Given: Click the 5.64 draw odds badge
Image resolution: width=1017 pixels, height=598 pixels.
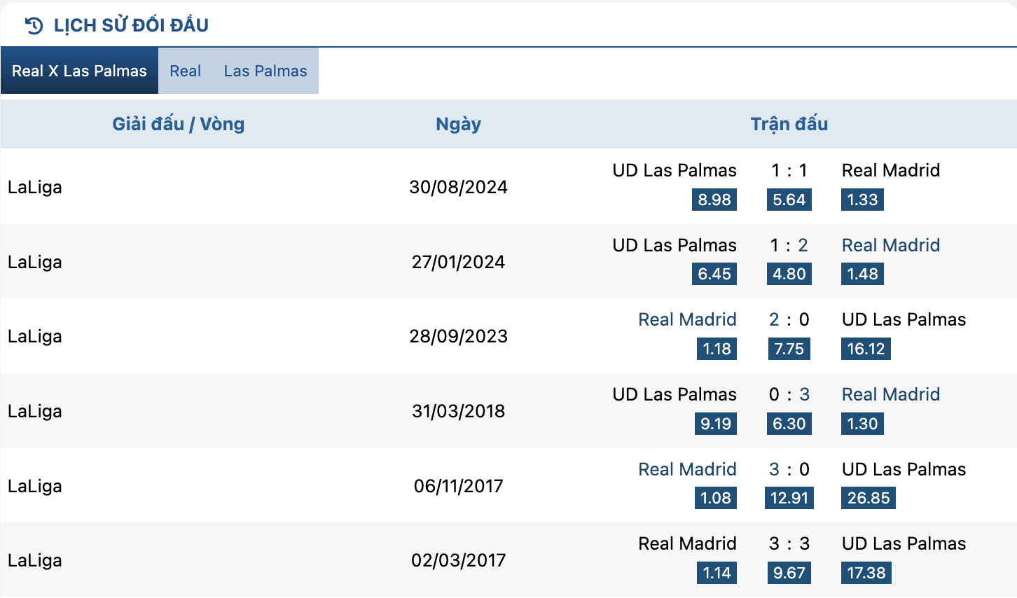Looking at the screenshot, I should [x=789, y=200].
